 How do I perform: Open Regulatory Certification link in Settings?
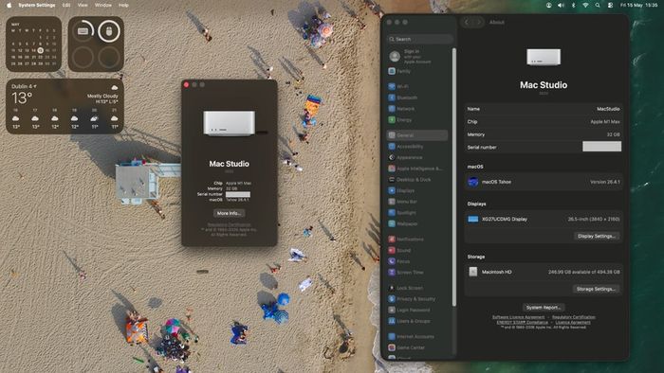(573, 317)
